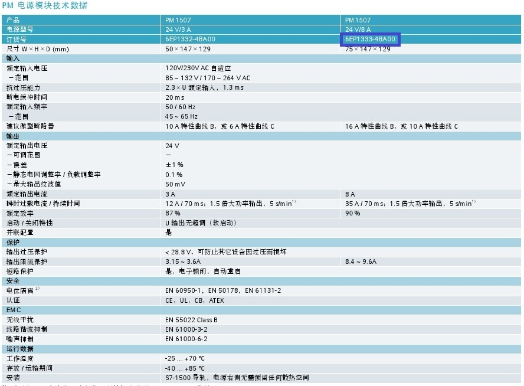Image resolution: width=524 pixels, height=386 pixels.
Task: Select the '订货号' row label
Action: (x=16, y=39)
